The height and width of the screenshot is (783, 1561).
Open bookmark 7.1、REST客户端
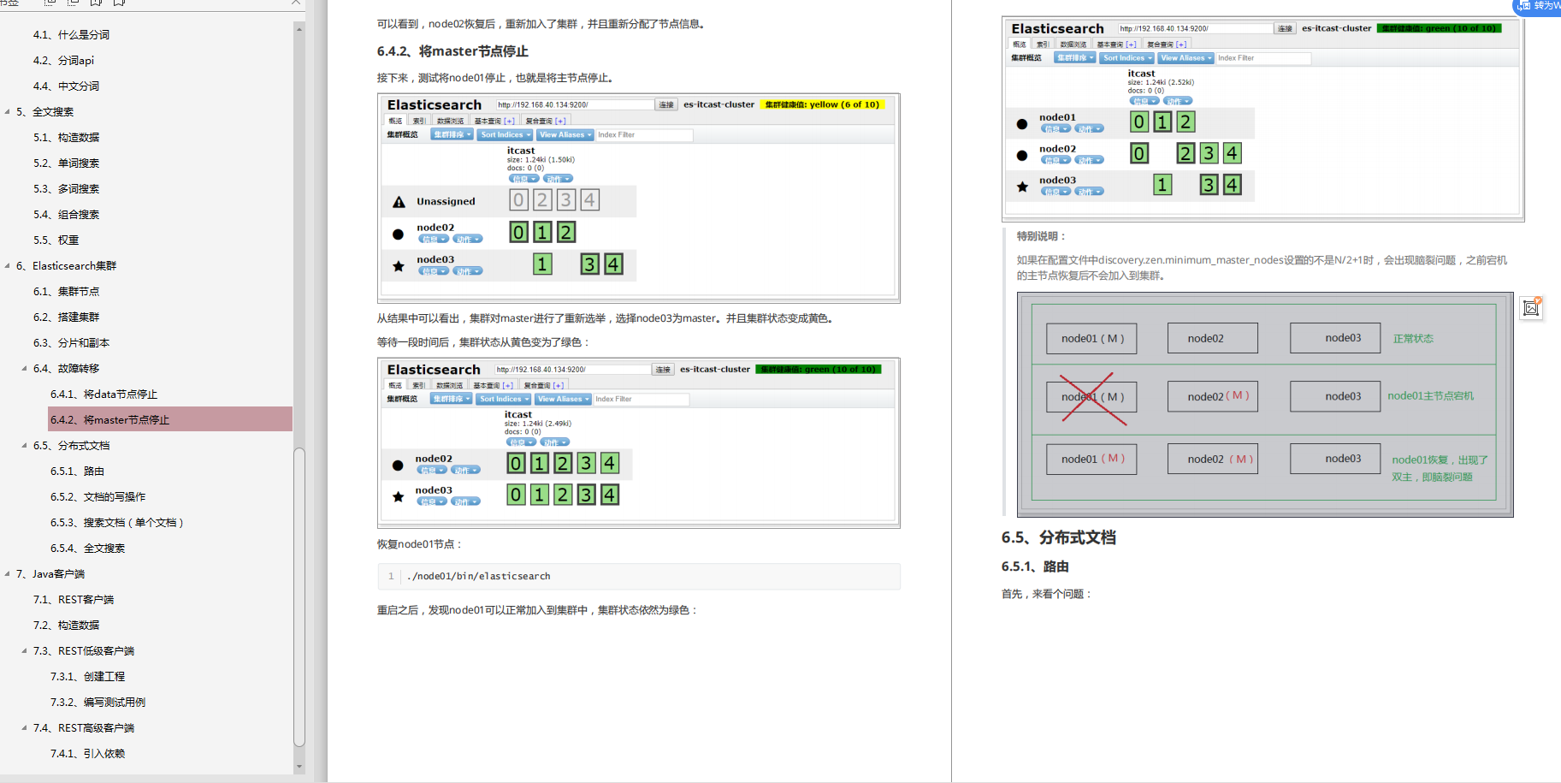(x=73, y=600)
